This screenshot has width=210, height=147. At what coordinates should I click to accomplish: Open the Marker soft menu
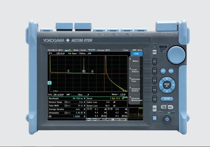tap(135, 61)
